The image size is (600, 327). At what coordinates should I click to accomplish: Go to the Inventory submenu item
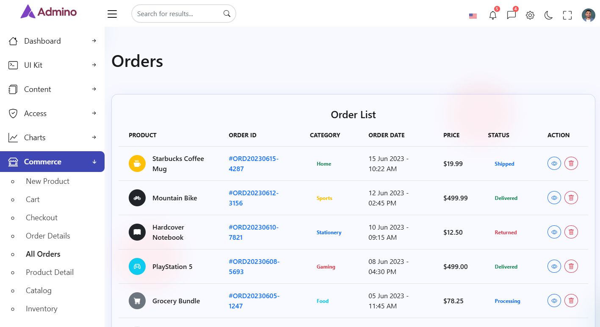pyautogui.click(x=41, y=309)
